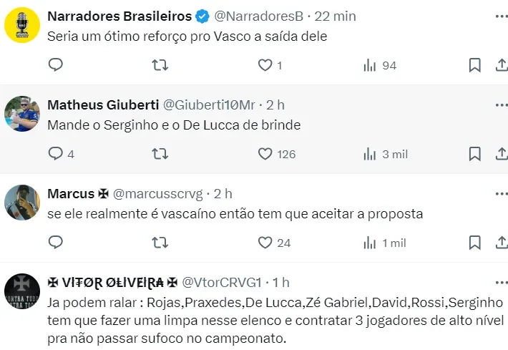Like Matheus Giuberti's tweet with 126 likes
This screenshot has width=508, height=350.
(265, 153)
